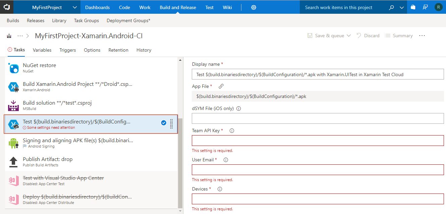Viewport: 446px width, 214px height.
Task: Click the task list scrollbar thumb
Action: (180, 163)
